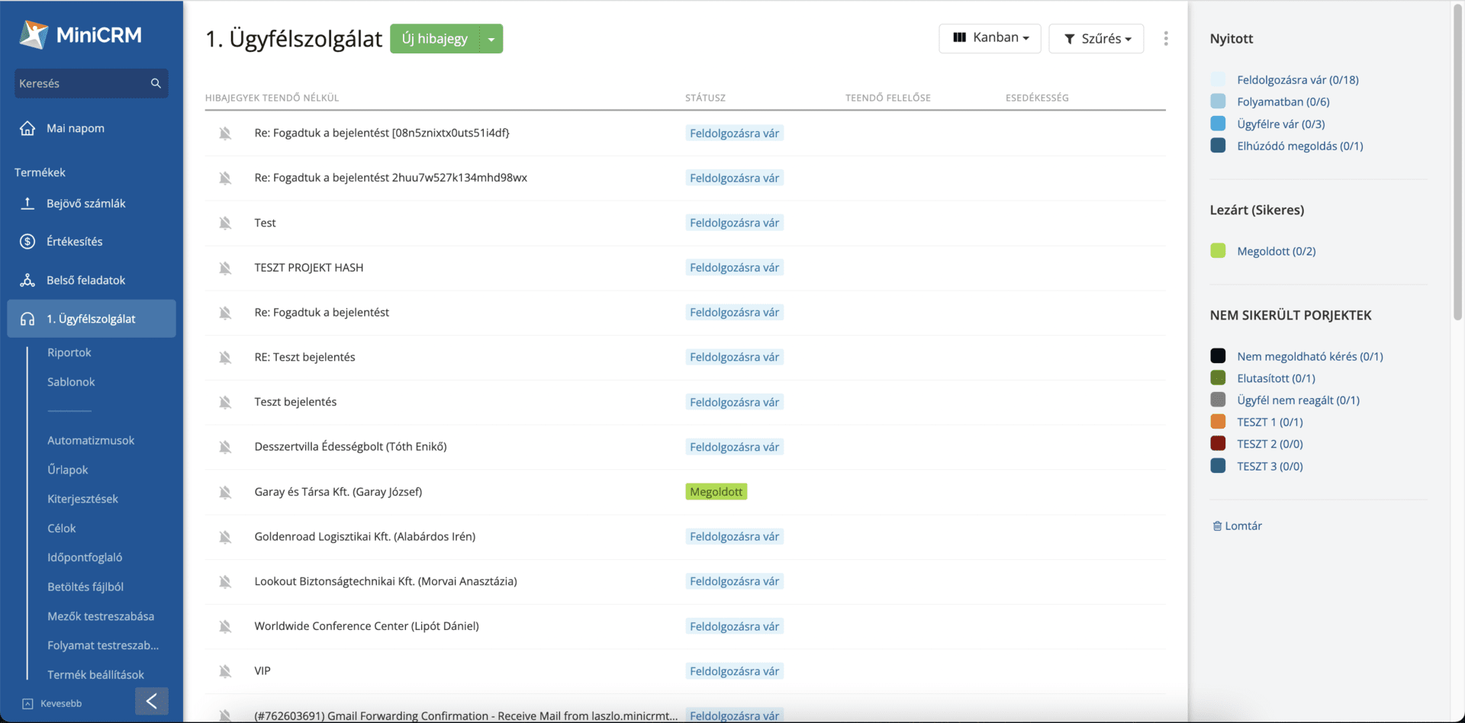This screenshot has height=723, width=1465.
Task: Collapse sidebar with the left arrow button
Action: [152, 701]
